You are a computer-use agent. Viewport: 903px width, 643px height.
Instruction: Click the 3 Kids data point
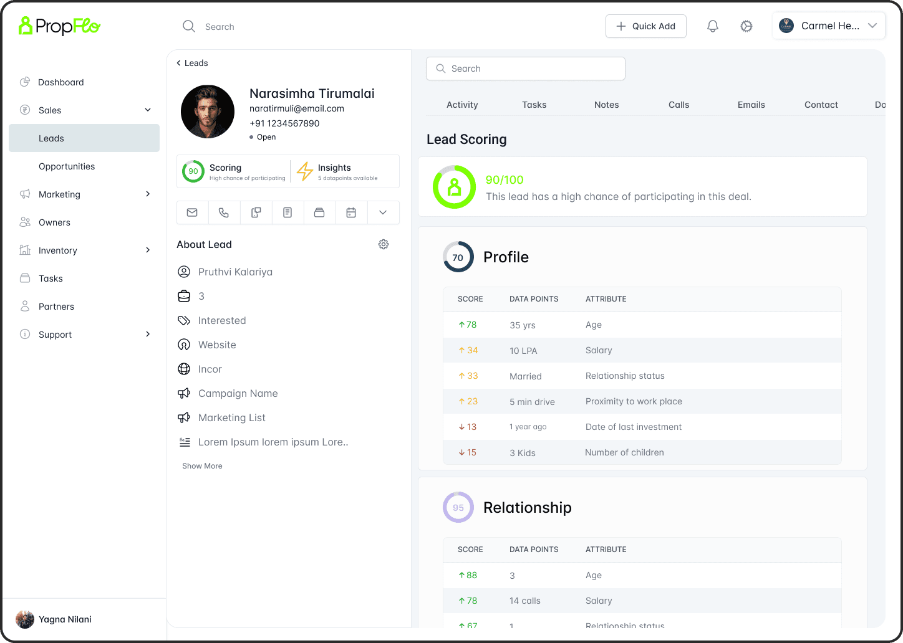pos(523,453)
